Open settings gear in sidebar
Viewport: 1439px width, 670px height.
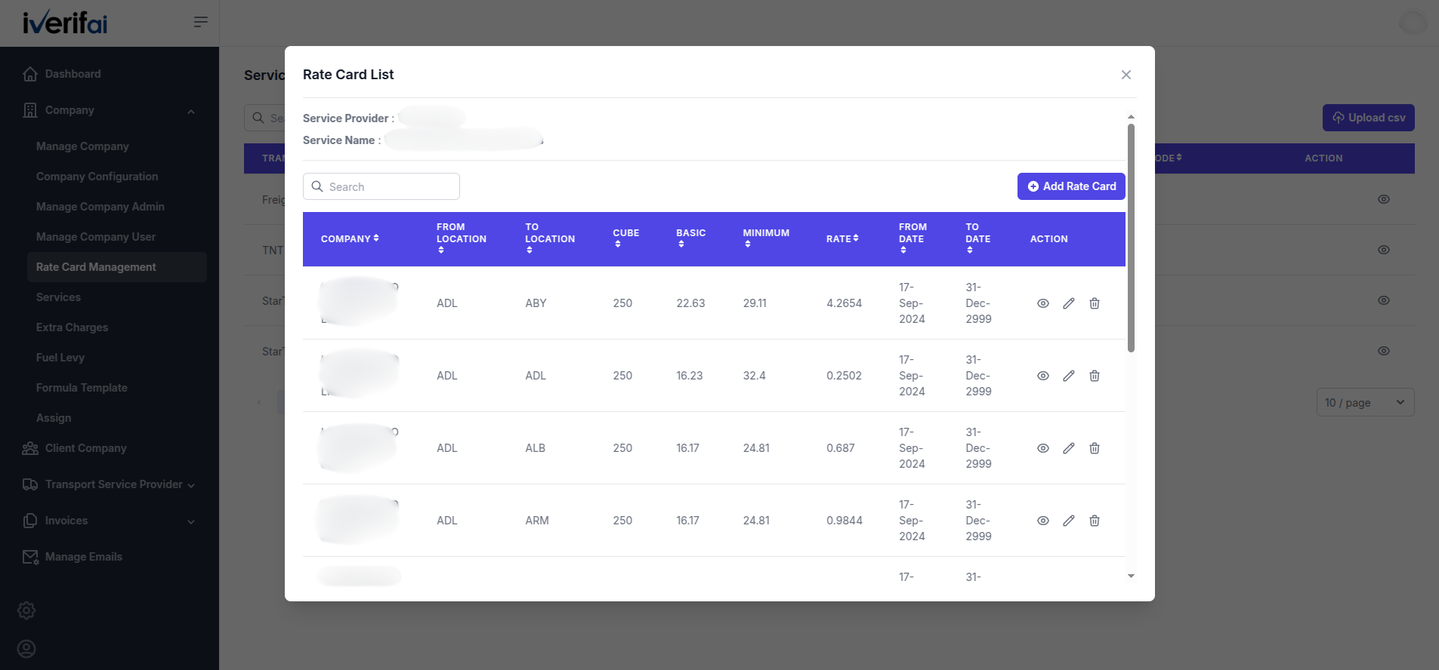tap(26, 610)
